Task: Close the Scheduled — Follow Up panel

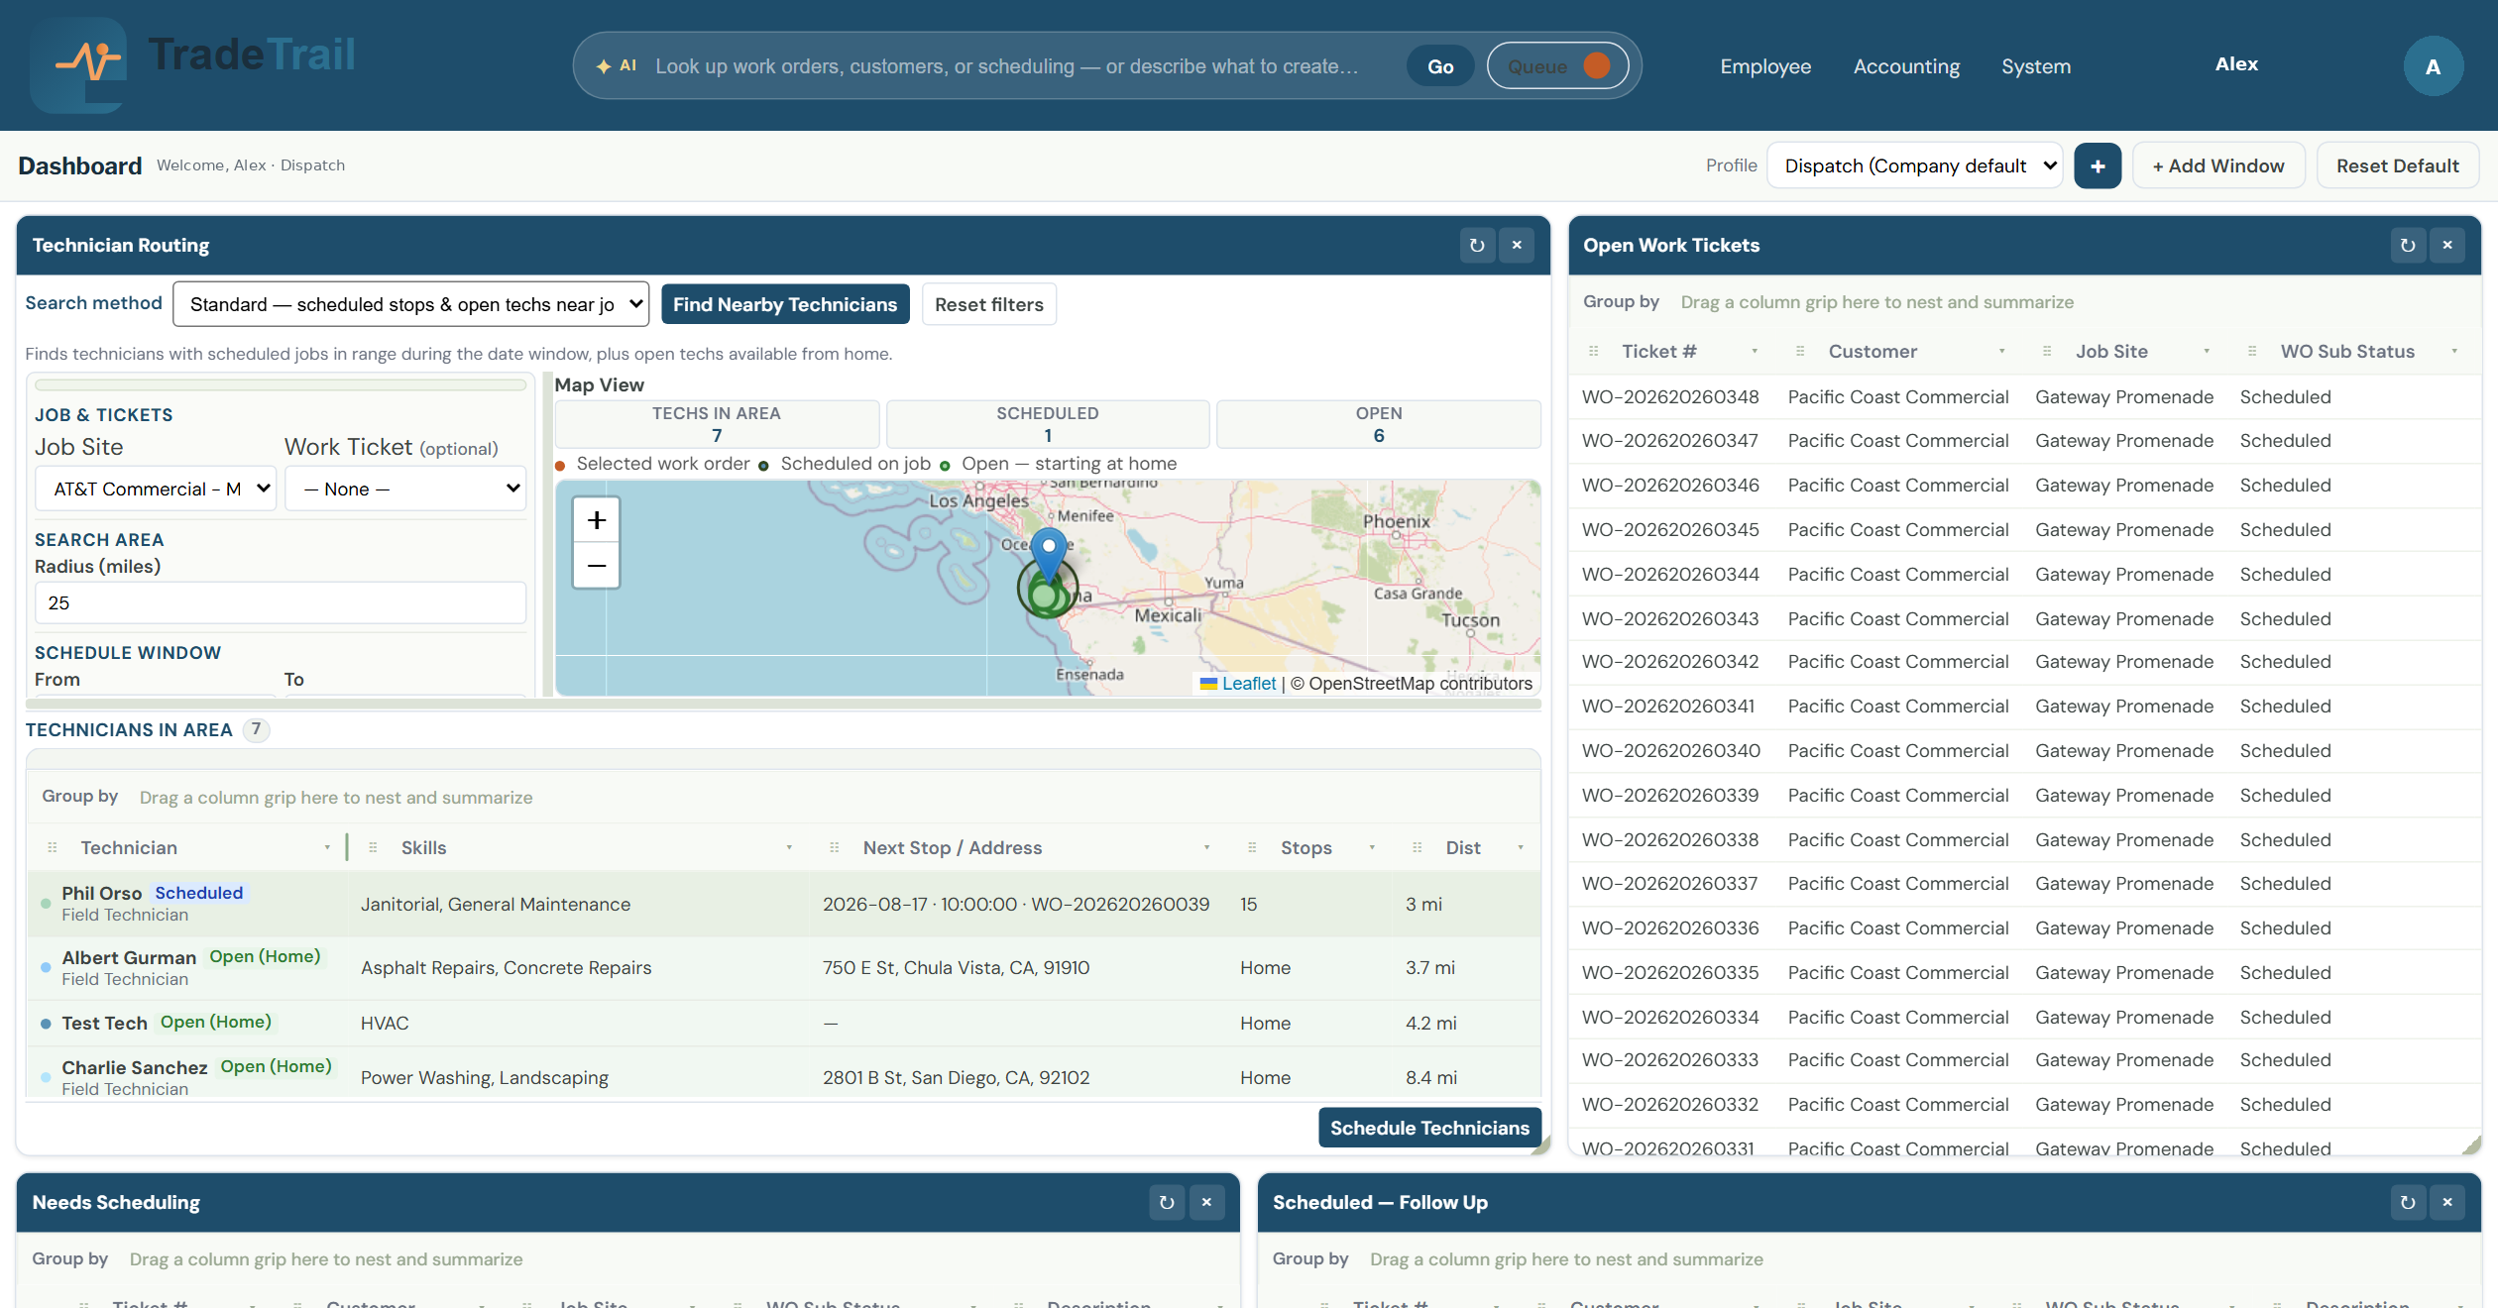Action: coord(2447,1203)
